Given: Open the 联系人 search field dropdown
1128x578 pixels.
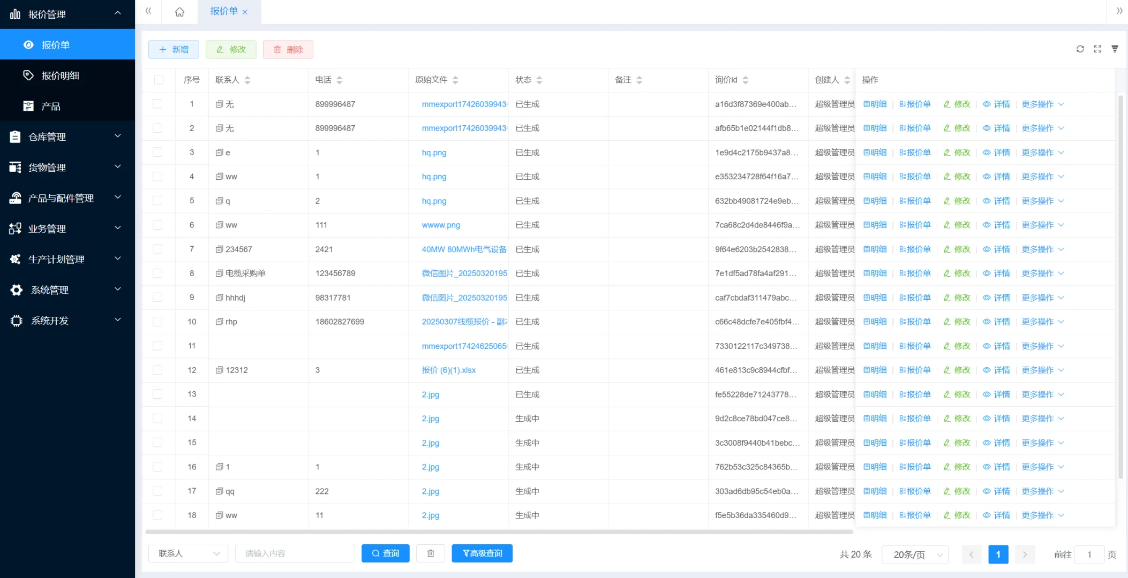Looking at the screenshot, I should [x=188, y=553].
